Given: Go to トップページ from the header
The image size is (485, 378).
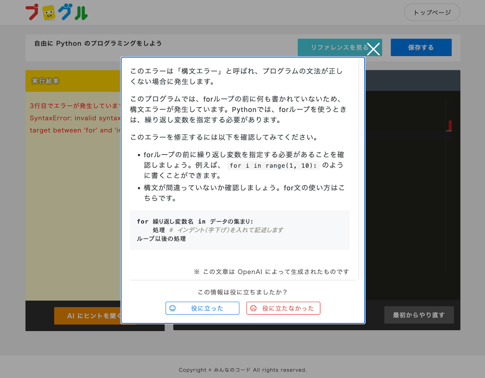Looking at the screenshot, I should pyautogui.click(x=432, y=12).
